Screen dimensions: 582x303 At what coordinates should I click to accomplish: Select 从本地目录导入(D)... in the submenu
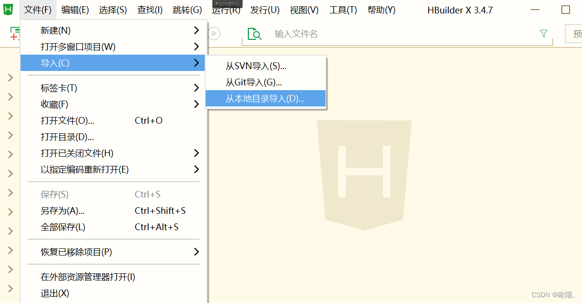(x=266, y=98)
